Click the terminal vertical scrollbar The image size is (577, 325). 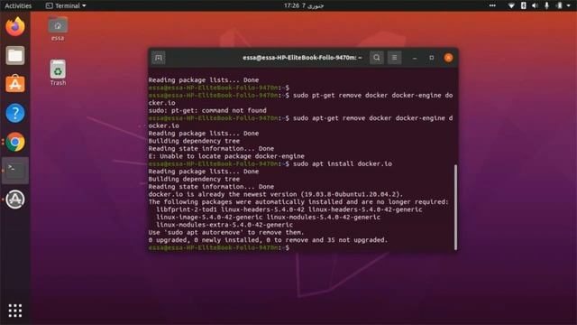(455, 207)
